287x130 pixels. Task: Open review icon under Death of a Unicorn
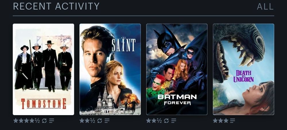(232, 121)
